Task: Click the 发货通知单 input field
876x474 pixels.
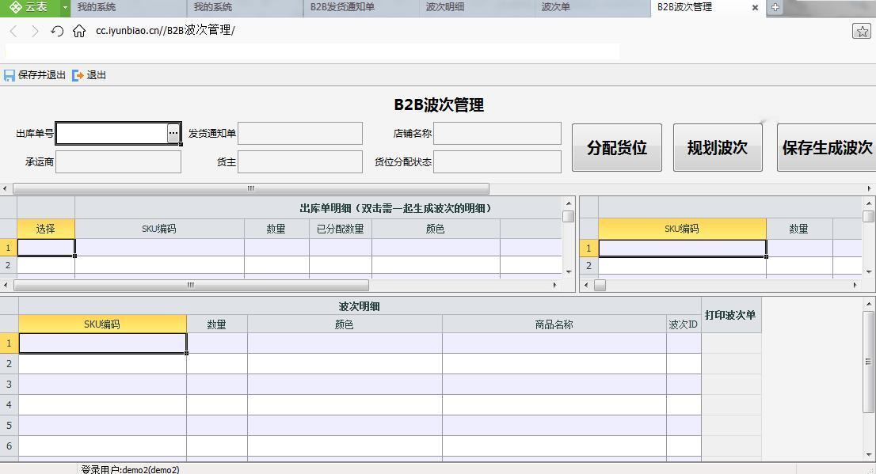Action: point(300,134)
